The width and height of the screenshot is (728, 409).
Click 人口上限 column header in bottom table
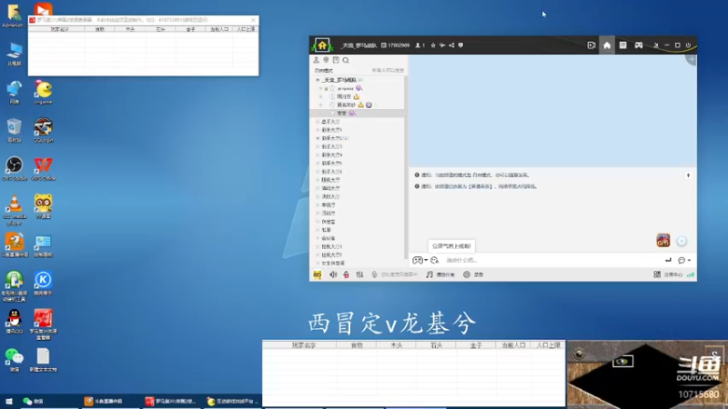(549, 345)
